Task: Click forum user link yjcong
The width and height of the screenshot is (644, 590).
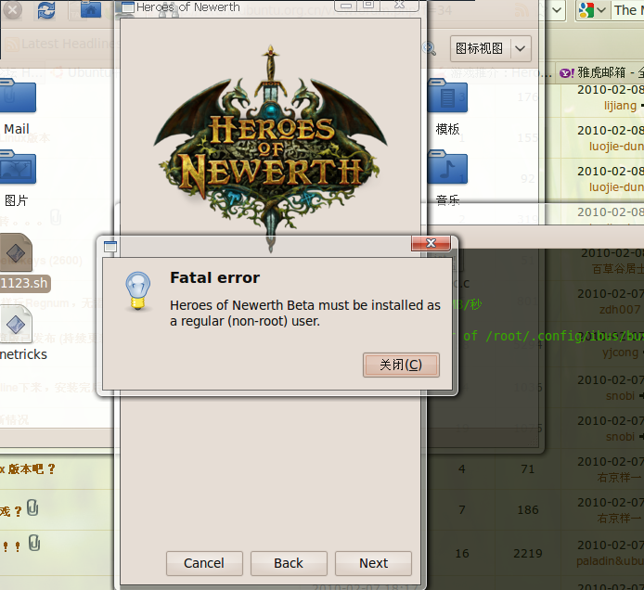Action: 620,353
